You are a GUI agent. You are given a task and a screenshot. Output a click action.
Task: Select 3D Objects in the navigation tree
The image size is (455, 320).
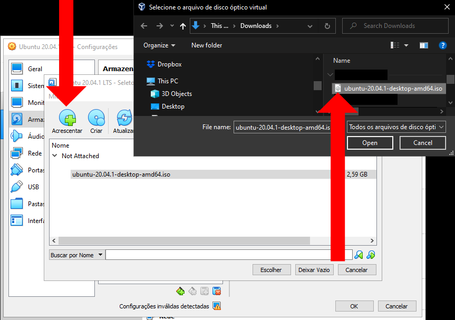171,94
